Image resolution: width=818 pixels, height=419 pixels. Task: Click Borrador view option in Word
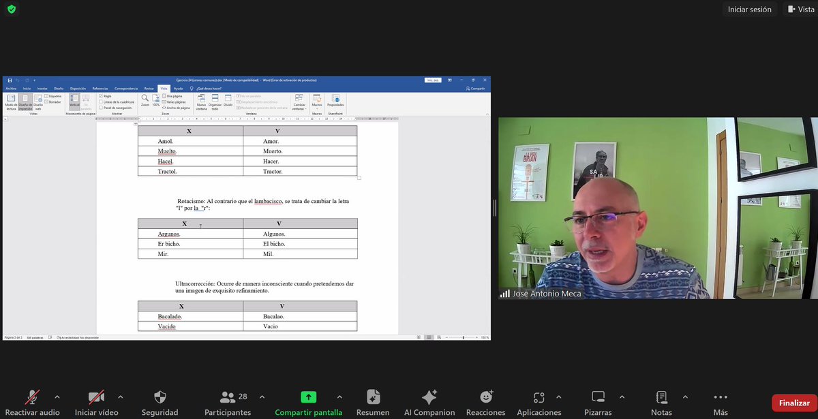53,102
